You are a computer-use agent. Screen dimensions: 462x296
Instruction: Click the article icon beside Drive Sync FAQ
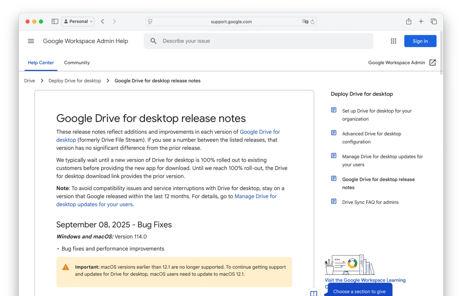(333, 201)
